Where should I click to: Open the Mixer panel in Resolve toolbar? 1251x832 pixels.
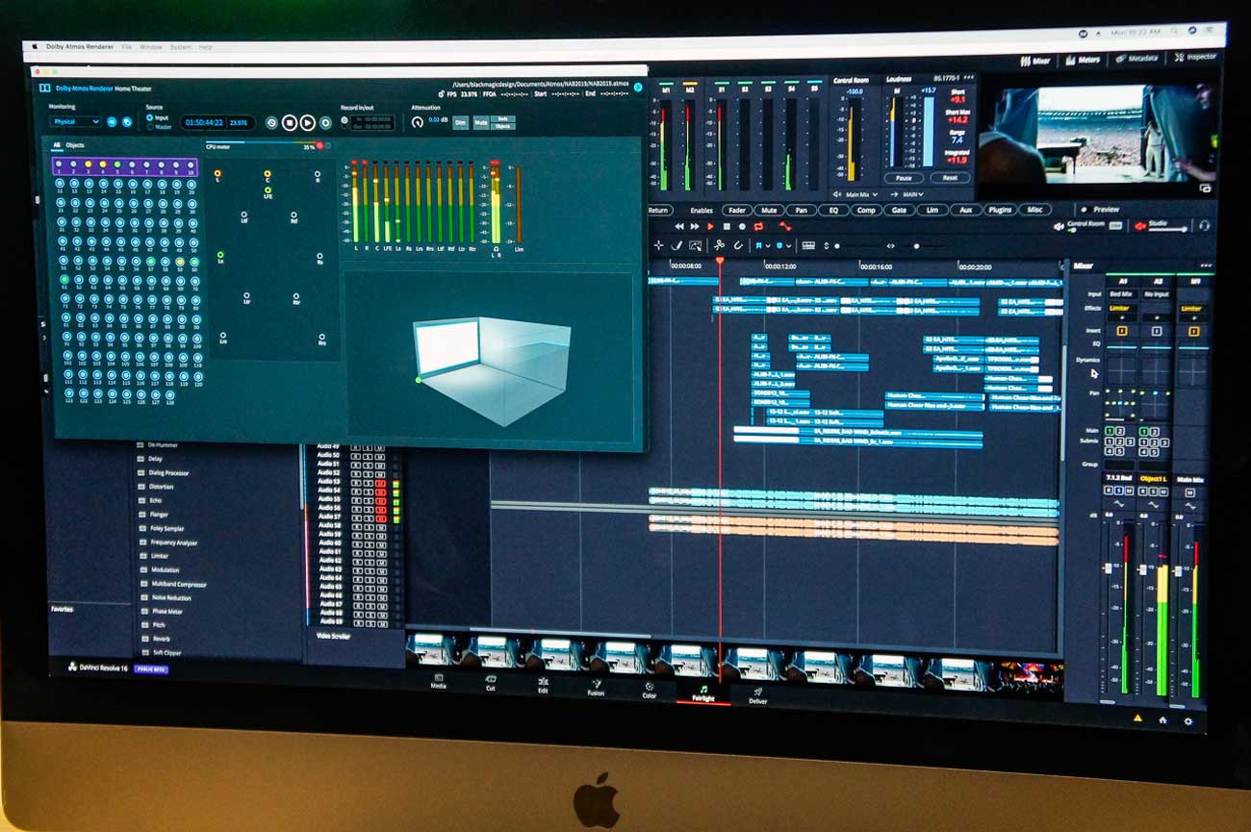tap(1035, 60)
